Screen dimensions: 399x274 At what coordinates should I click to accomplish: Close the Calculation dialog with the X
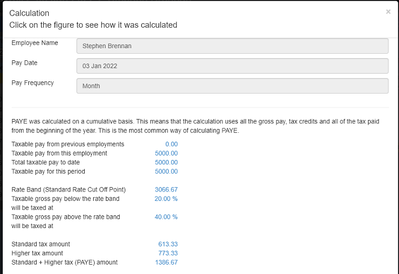[x=388, y=12]
